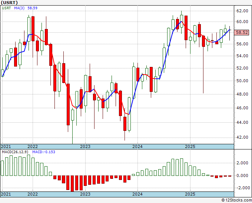Click the 42.00 price axis label

[242, 137]
